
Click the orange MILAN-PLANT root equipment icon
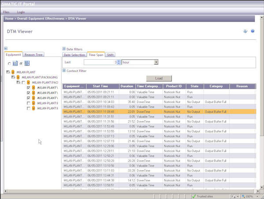13,72
